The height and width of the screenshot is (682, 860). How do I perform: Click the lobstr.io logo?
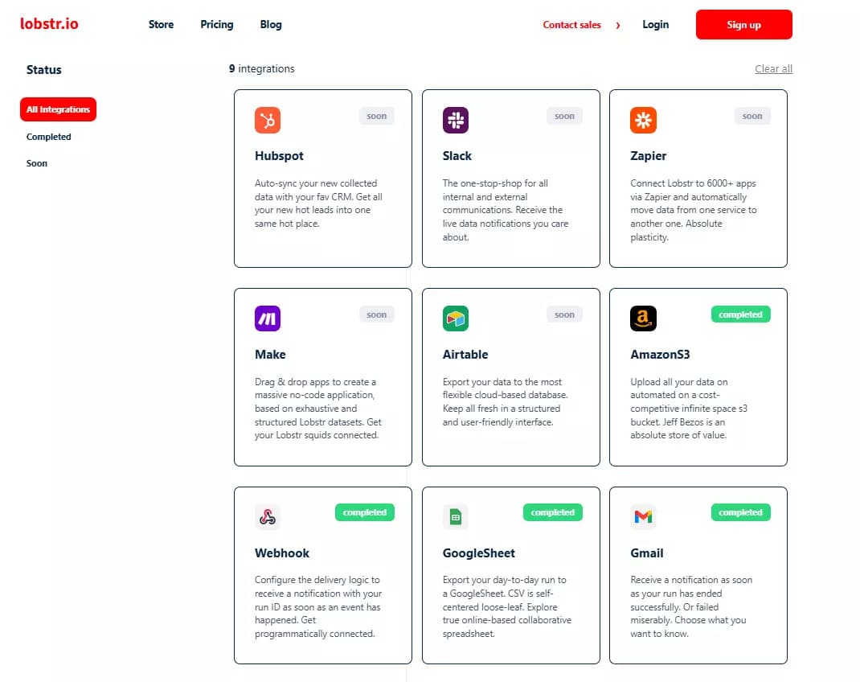pyautogui.click(x=48, y=23)
